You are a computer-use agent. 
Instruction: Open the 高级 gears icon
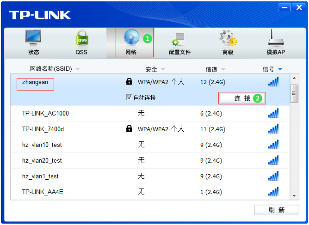pos(228,38)
